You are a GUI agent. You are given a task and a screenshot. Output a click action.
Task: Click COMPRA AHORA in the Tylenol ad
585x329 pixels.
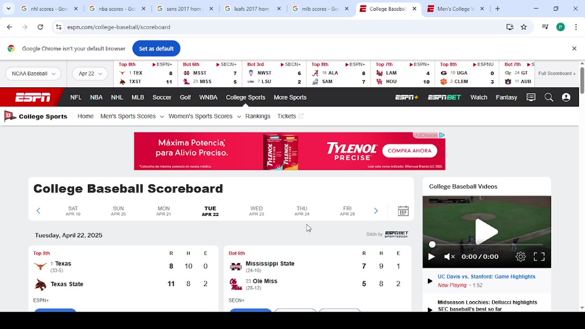point(409,151)
